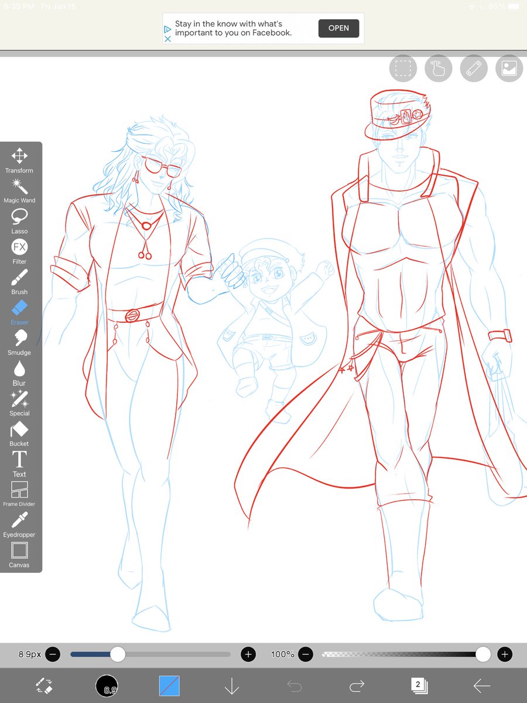Image resolution: width=527 pixels, height=703 pixels.
Task: Select the Magic Wand tool
Action: coord(19,190)
